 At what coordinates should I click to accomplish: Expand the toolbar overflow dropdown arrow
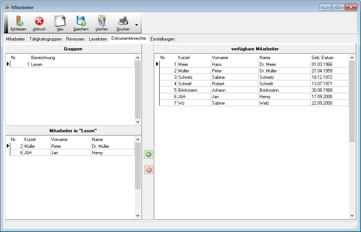(136, 25)
